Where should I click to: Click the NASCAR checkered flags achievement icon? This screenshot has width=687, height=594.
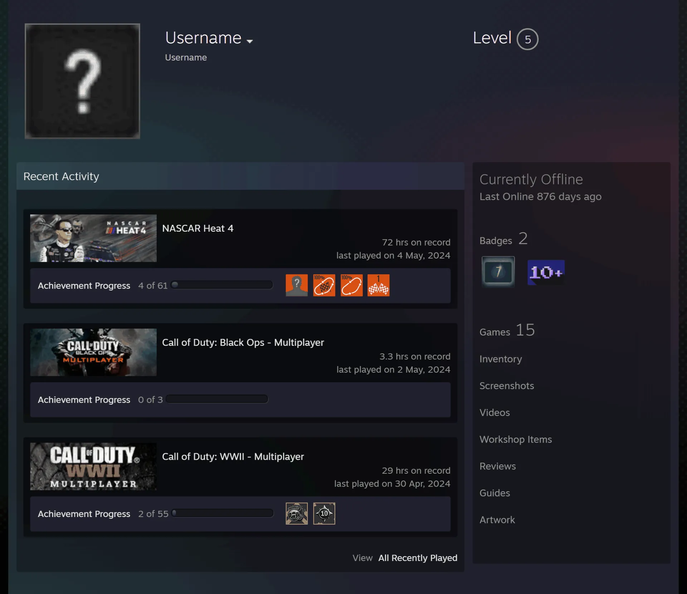point(379,285)
